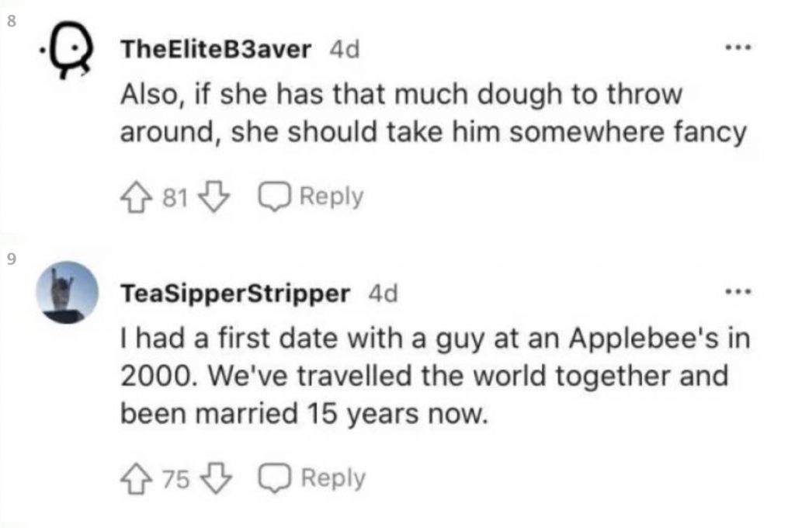Upvote TheEliteB3aver's comment
This screenshot has height=528, width=795.
tap(137, 197)
